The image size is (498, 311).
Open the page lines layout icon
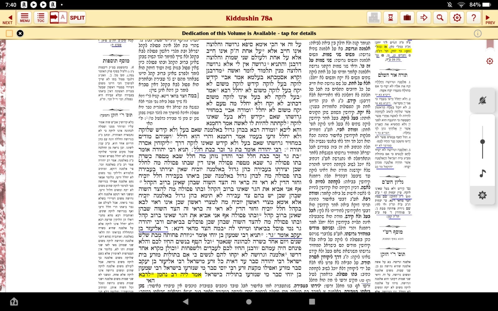[373, 18]
